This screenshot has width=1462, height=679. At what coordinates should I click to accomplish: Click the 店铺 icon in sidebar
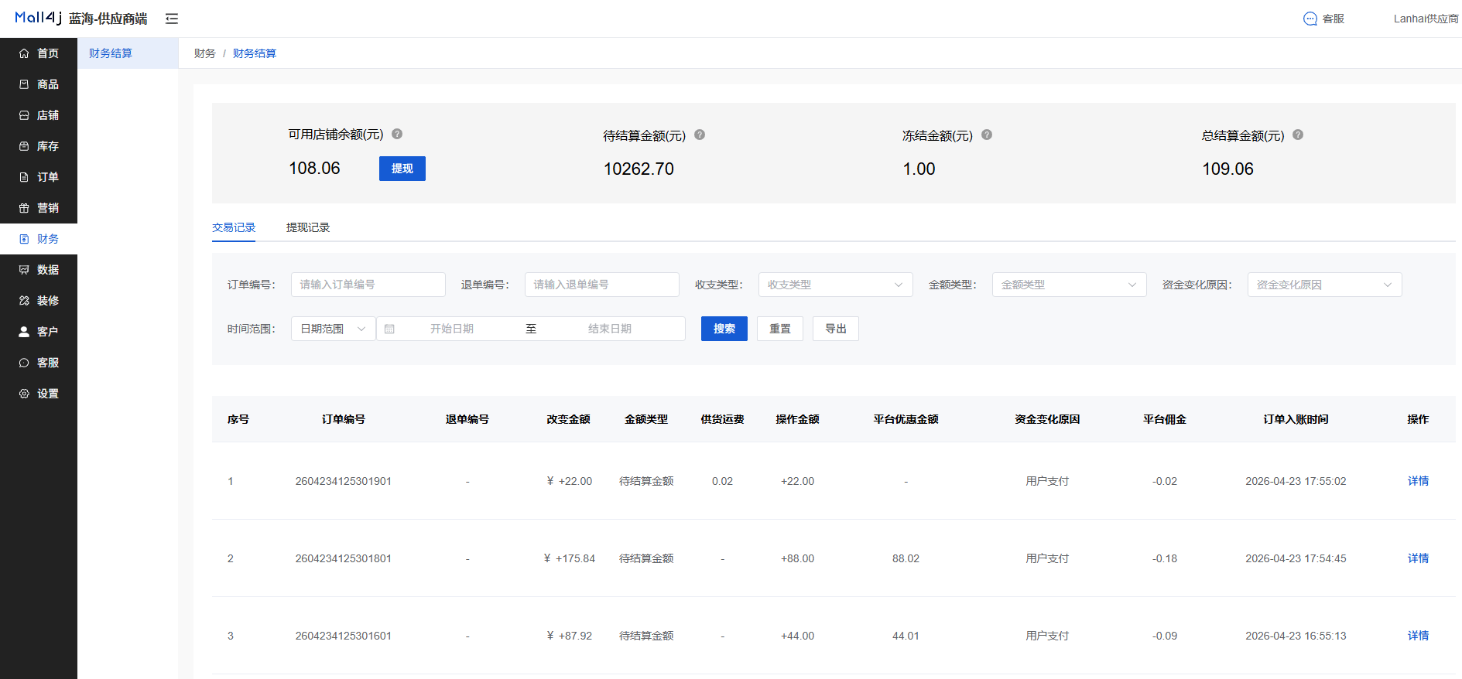coord(24,115)
